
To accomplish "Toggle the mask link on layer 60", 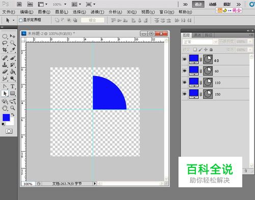I will click(x=201, y=71).
